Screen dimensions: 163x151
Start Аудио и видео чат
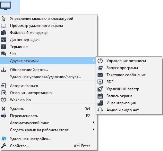(129, 110)
